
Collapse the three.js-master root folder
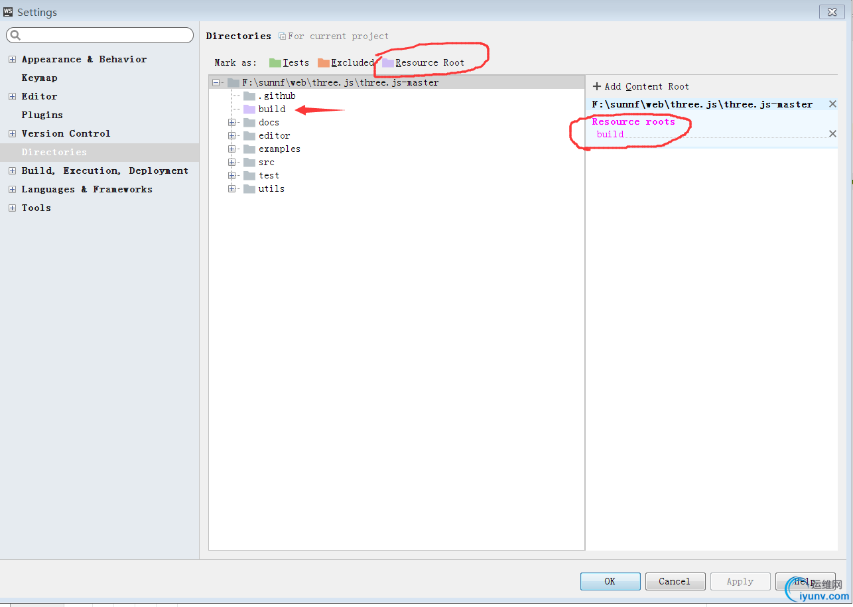click(x=216, y=83)
